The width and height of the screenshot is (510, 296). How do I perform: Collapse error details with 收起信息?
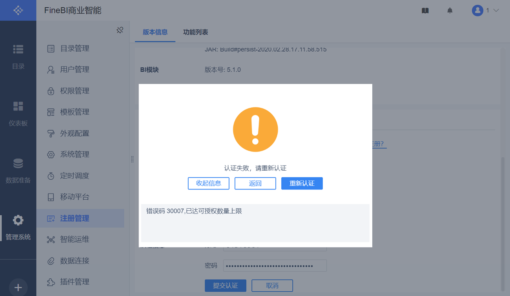click(x=209, y=183)
